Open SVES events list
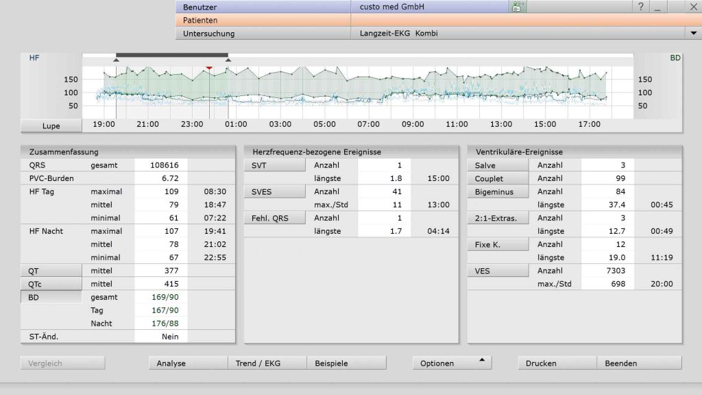Viewport: 702px width, 395px height. 274,192
